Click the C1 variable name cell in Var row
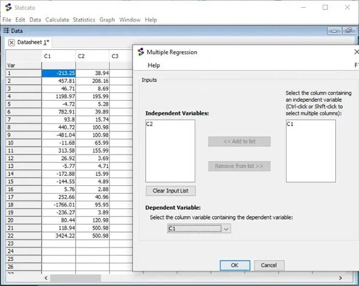 (59, 66)
